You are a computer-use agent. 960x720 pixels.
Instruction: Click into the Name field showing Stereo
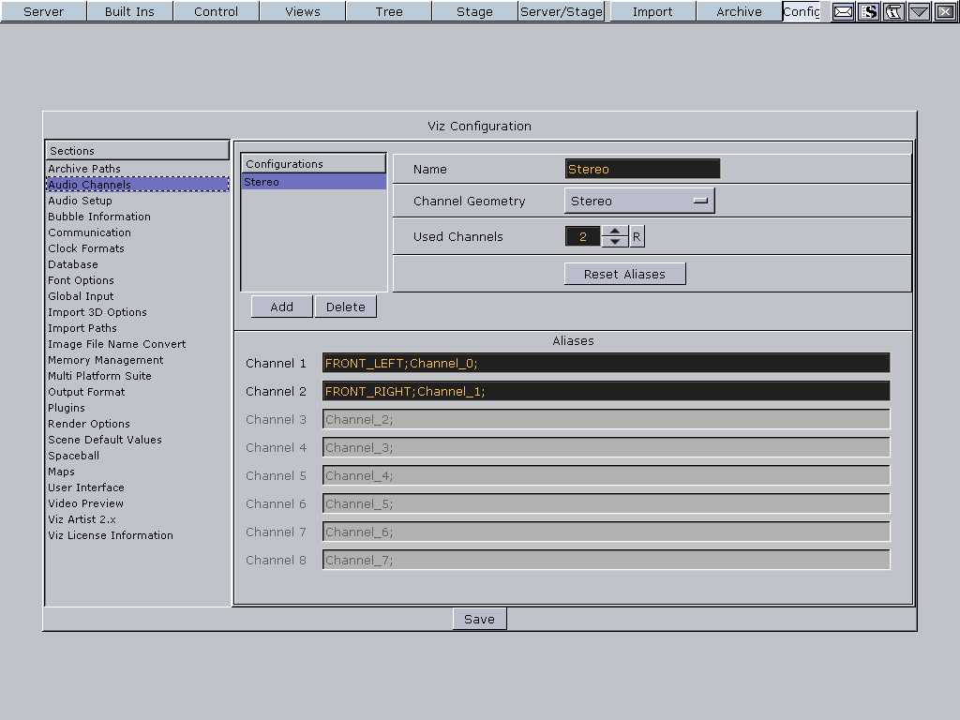click(641, 168)
